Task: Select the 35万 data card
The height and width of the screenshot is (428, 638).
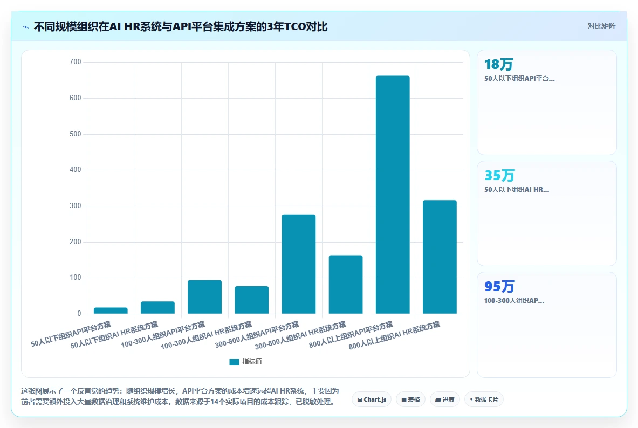Action: click(546, 213)
